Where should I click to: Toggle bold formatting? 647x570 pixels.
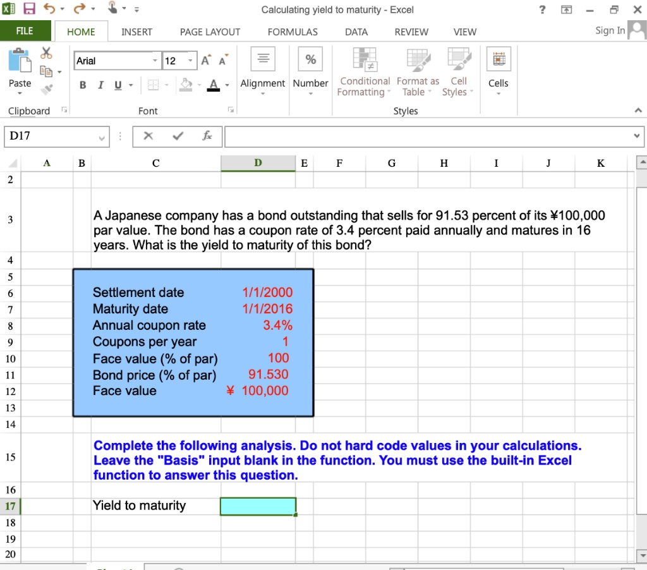(82, 84)
